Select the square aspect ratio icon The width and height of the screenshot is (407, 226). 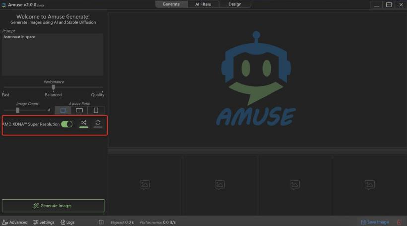coord(63,110)
